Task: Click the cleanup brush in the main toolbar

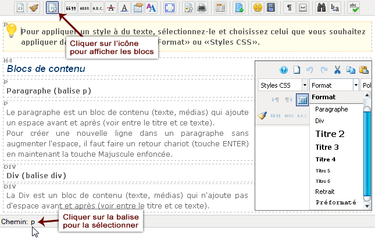Action: [34, 8]
